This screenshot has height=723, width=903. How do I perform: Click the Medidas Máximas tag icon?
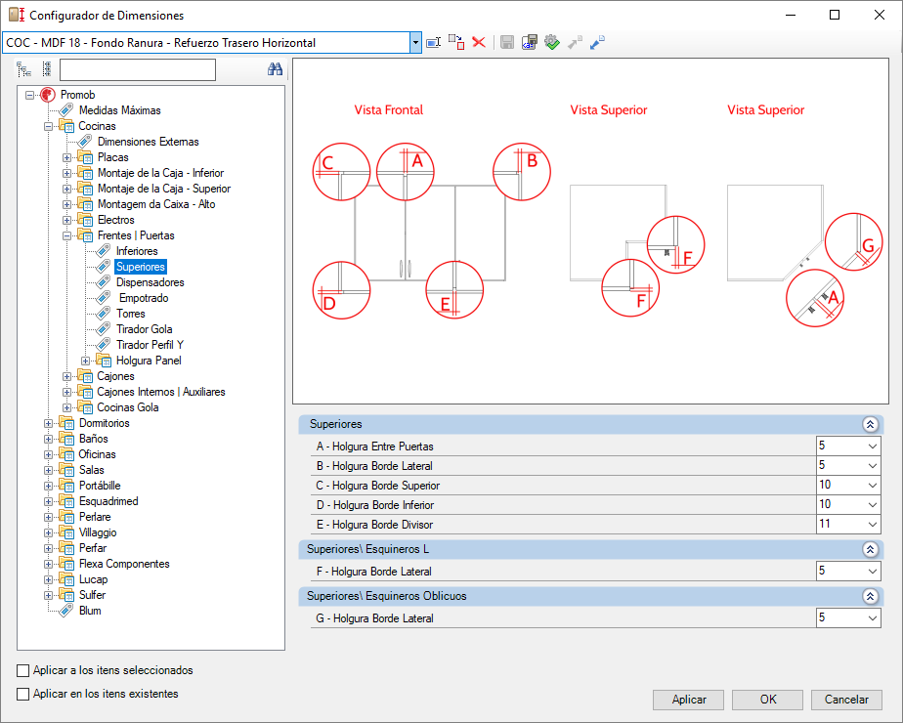[66, 110]
